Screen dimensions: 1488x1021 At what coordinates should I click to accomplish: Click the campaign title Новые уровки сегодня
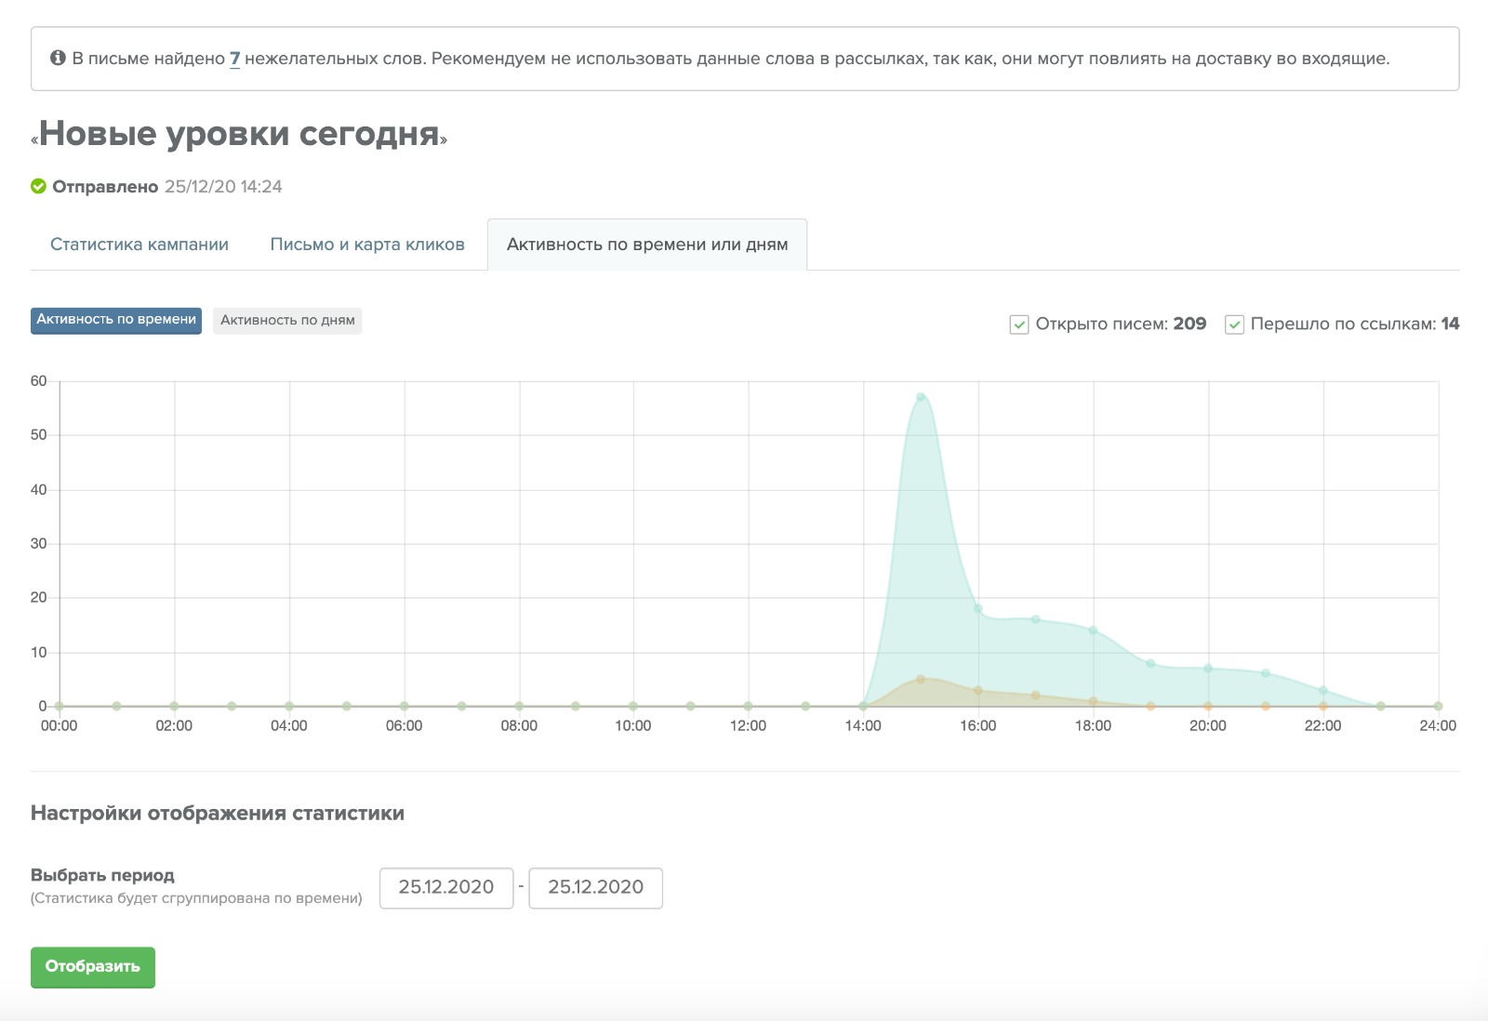click(x=242, y=134)
